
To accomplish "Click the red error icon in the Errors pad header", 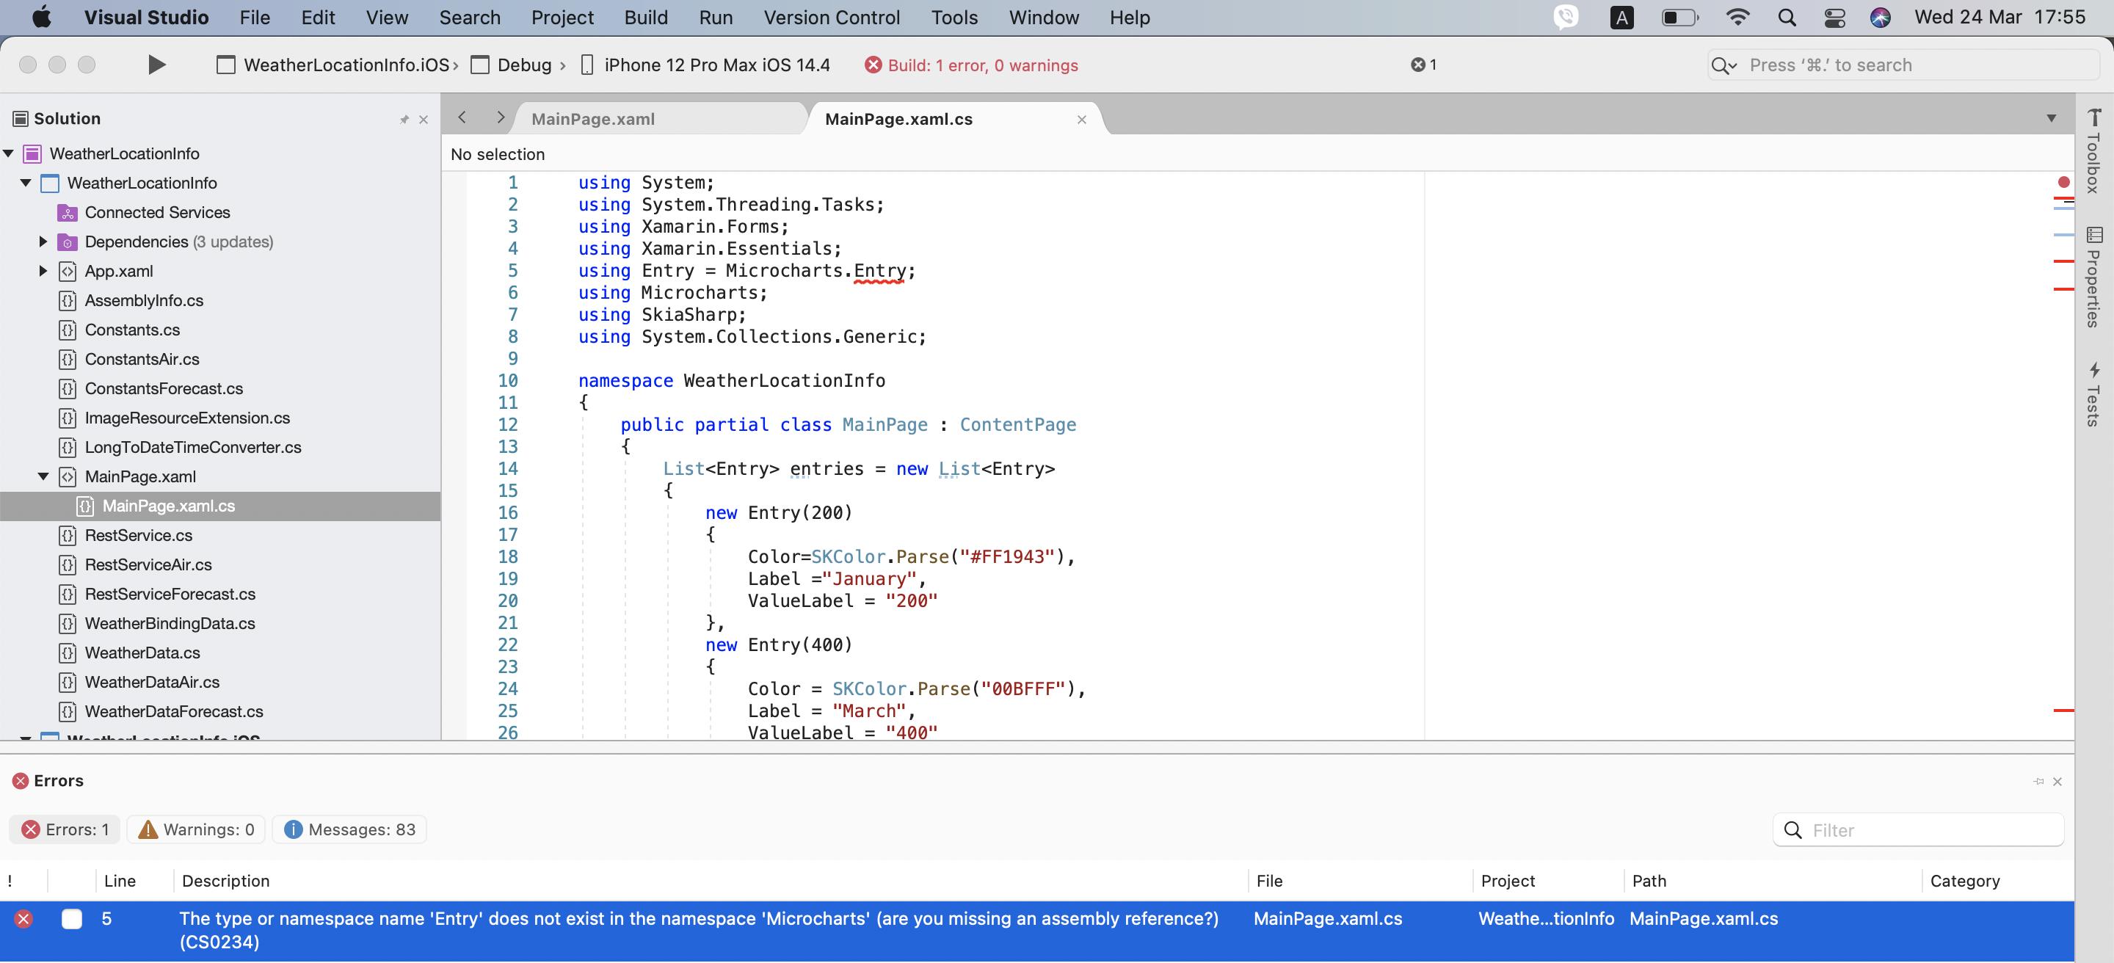I will [21, 780].
